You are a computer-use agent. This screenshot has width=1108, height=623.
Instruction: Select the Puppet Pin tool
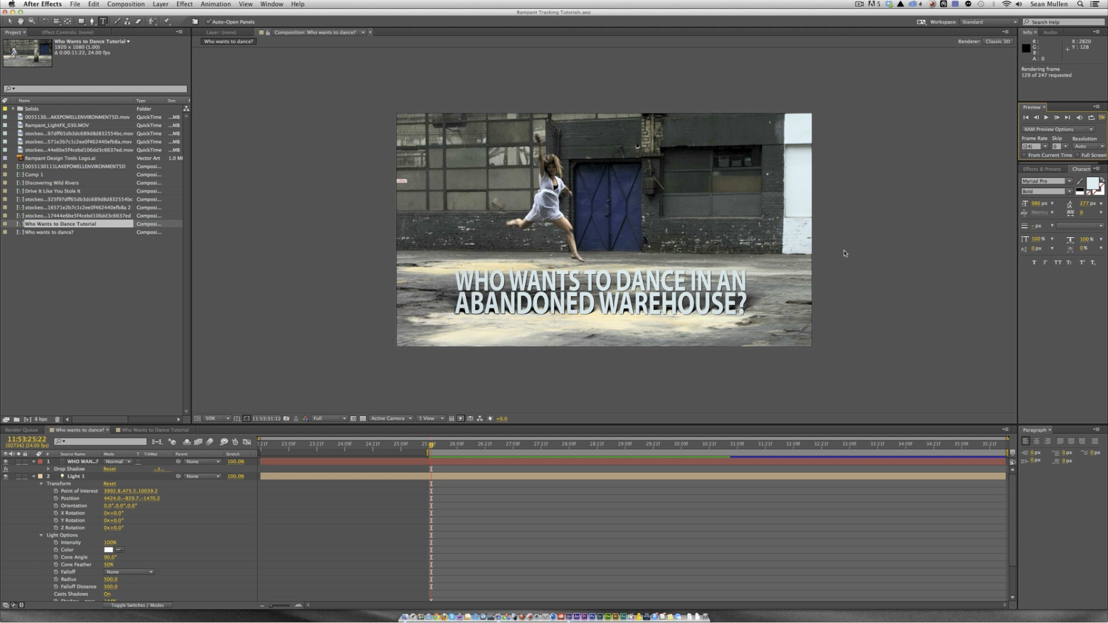167,21
